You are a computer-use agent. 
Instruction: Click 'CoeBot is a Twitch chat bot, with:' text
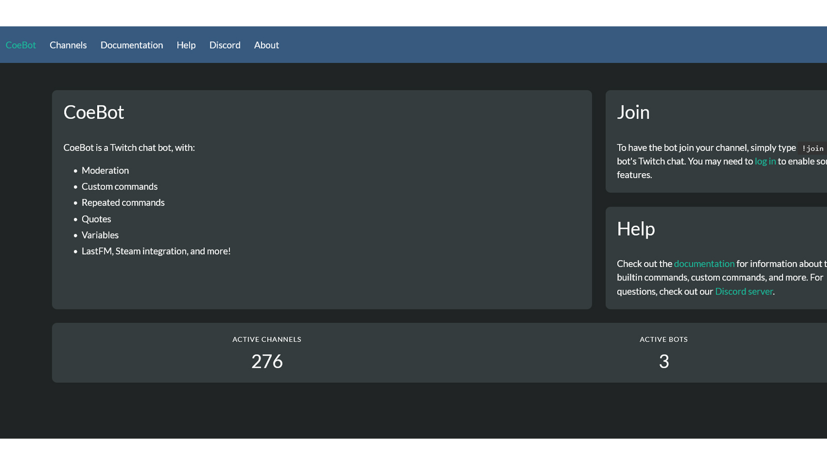[129, 148]
